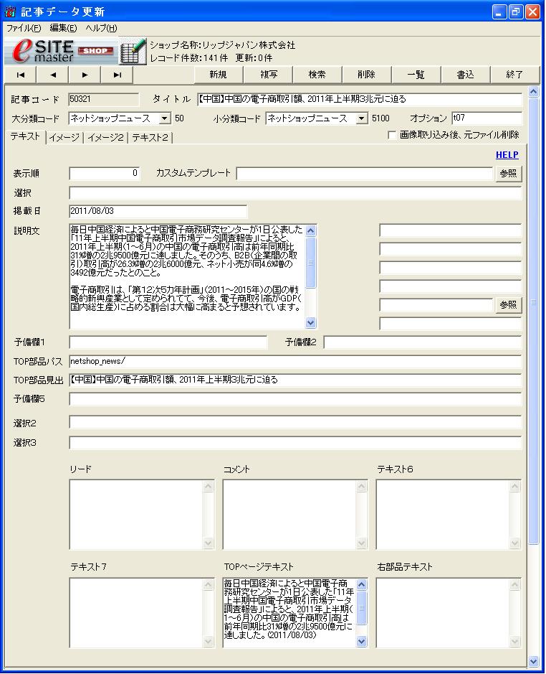Jump to the last record
Viewport: 546px width, 674px height.
[x=117, y=75]
